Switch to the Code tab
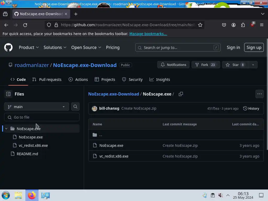Screen dimensions: 268x201 [x=18, y=80]
